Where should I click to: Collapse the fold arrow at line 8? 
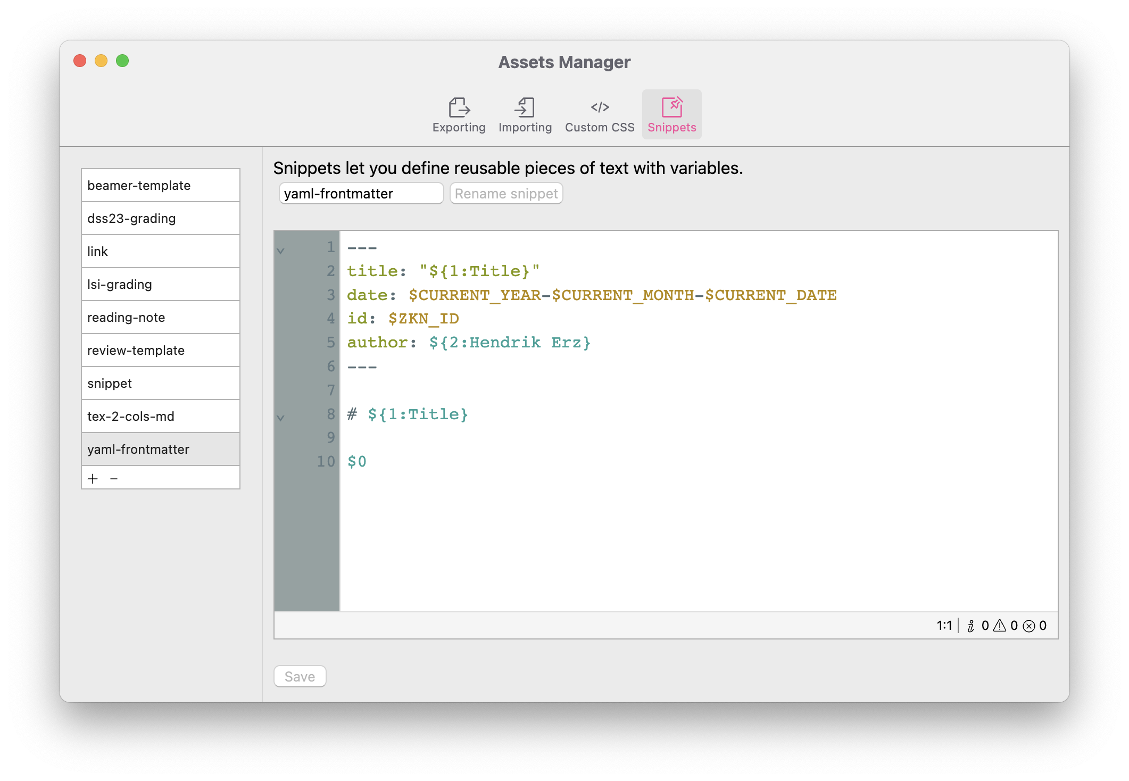tap(281, 418)
